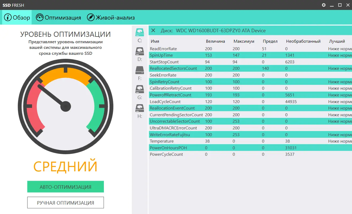This screenshot has height=214, width=352.
Task: Select the StartStopCount row
Action: (250, 62)
